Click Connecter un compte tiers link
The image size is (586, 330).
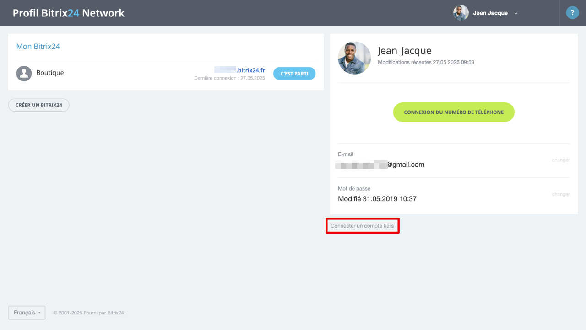[x=362, y=226]
